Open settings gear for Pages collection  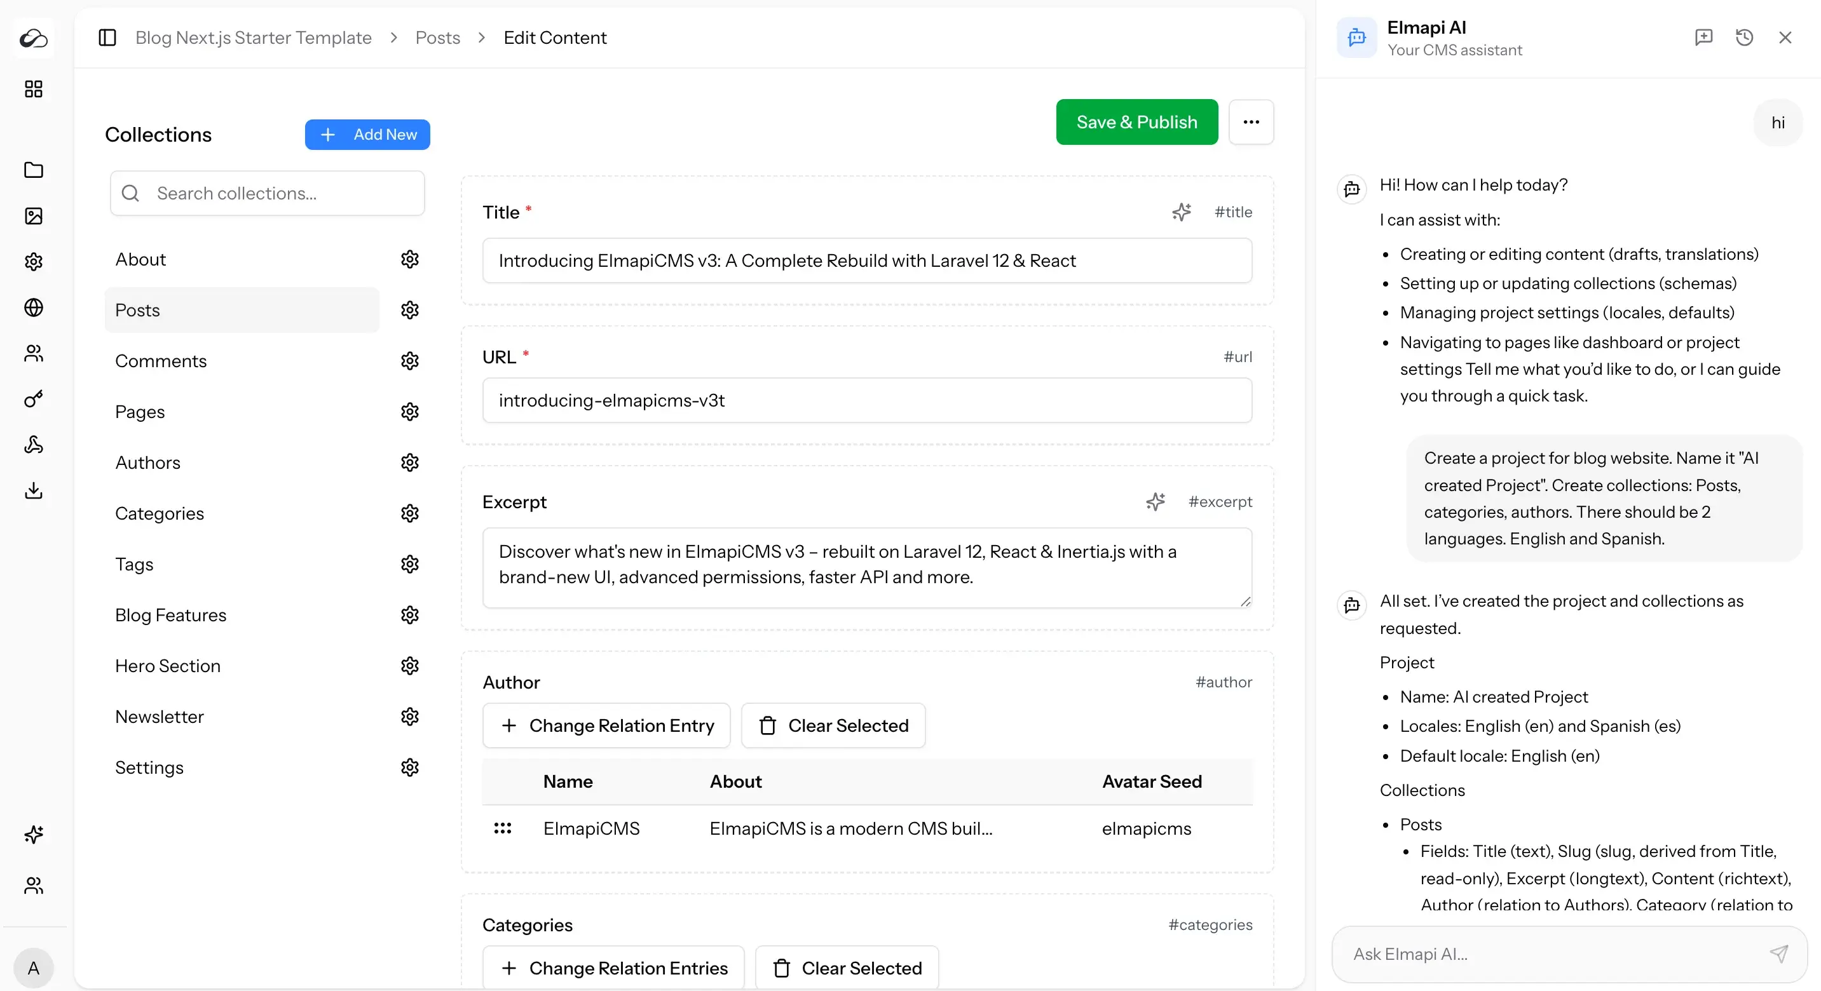tap(410, 412)
